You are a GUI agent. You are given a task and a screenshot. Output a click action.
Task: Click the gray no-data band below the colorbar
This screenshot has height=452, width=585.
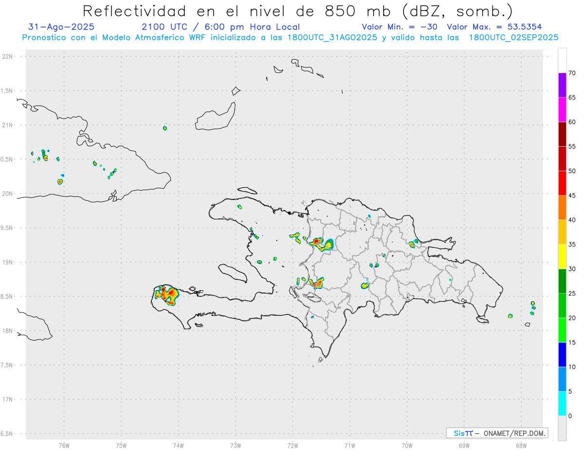point(562,428)
